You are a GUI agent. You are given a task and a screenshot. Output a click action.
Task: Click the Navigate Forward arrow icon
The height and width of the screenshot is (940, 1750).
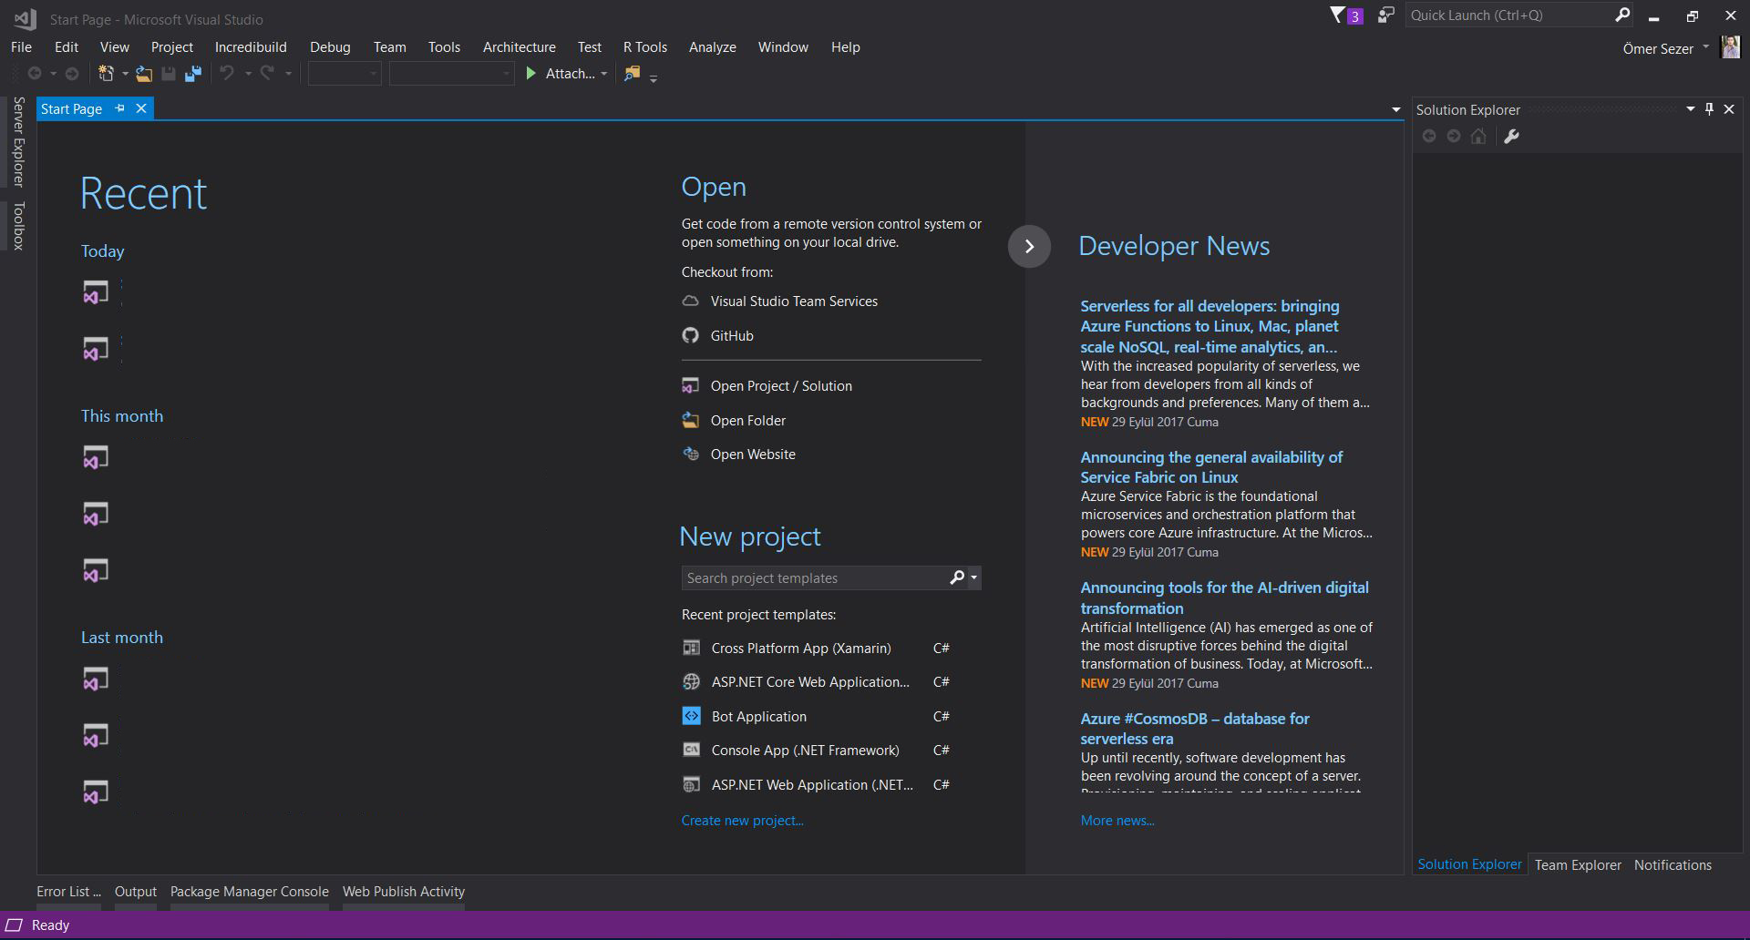click(72, 74)
